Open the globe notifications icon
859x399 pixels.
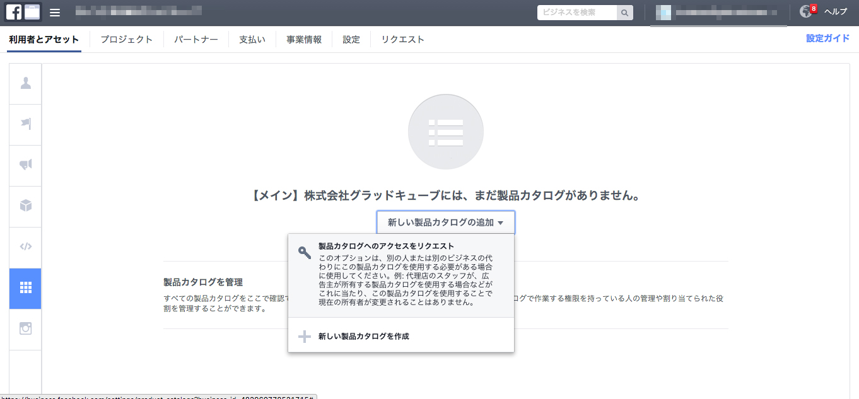coord(806,12)
